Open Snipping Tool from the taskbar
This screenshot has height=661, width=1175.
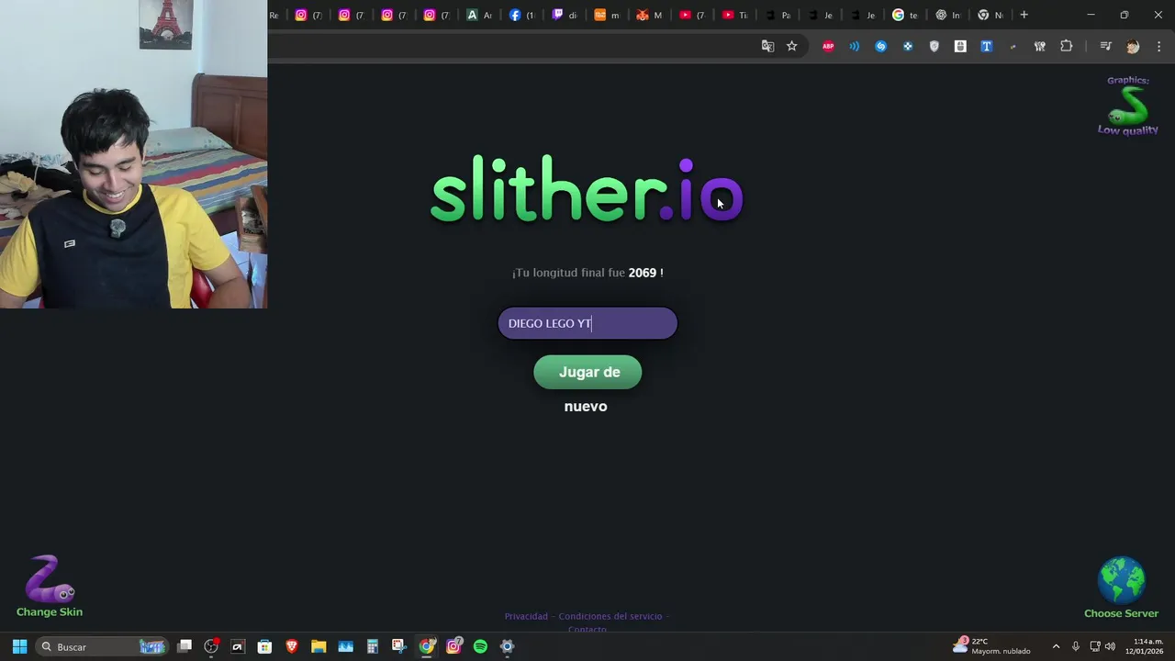398,646
